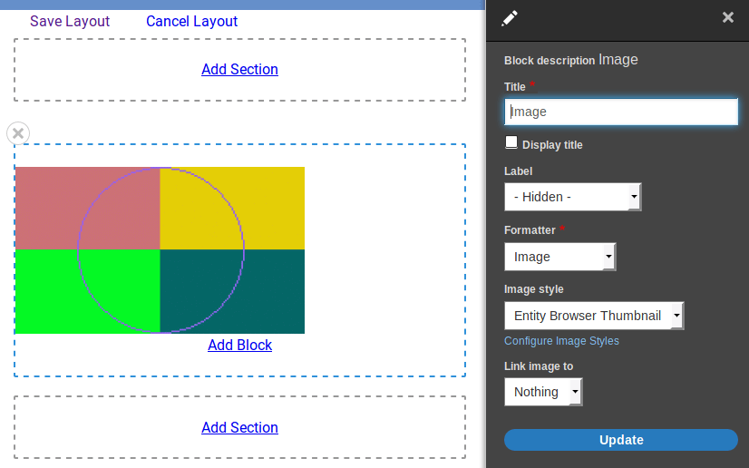
Task: Click Save Layout
Action: tap(70, 21)
